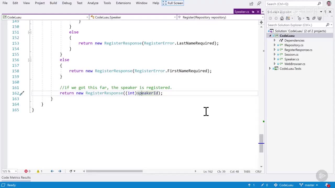Sync with Active Document in Solution Explorer
Screen dimensions: 335x188
308,18
